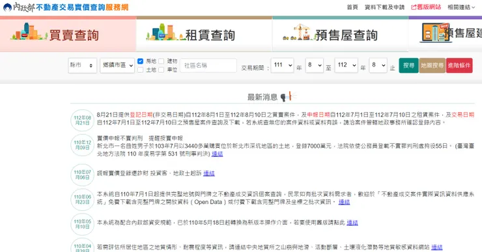Click the green 搜尋 button
482x252 pixels.
[x=408, y=65]
